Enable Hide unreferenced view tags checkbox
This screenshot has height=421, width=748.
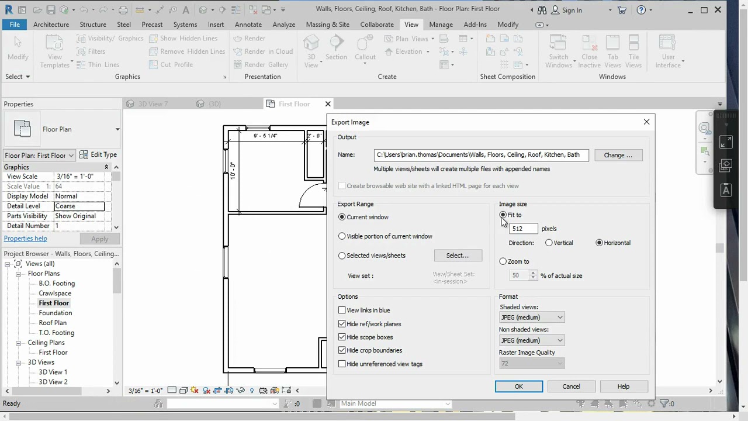(342, 364)
